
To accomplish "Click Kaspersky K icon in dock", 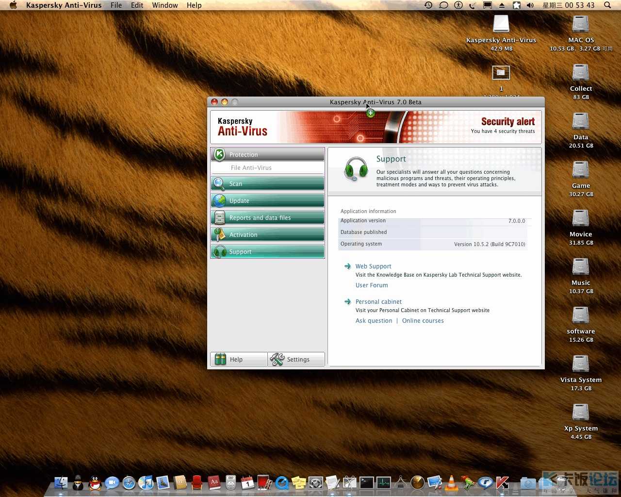I will tap(502, 482).
